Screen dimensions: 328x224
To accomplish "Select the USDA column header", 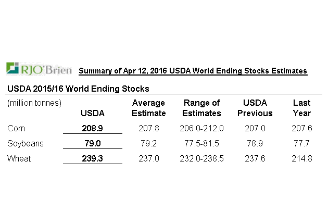I will pyautogui.click(x=93, y=113).
